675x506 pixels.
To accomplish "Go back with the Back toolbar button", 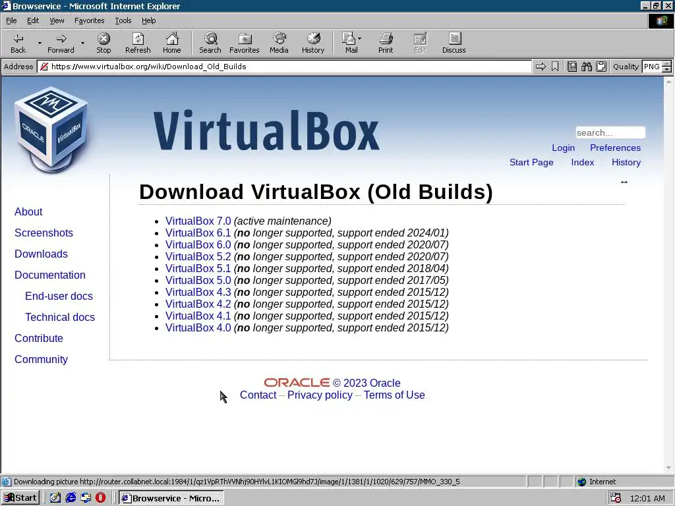I will coord(18,43).
